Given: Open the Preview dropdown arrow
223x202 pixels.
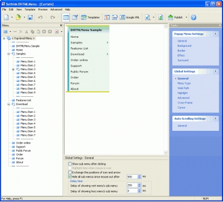Looking at the screenshot, I should 153,17.
